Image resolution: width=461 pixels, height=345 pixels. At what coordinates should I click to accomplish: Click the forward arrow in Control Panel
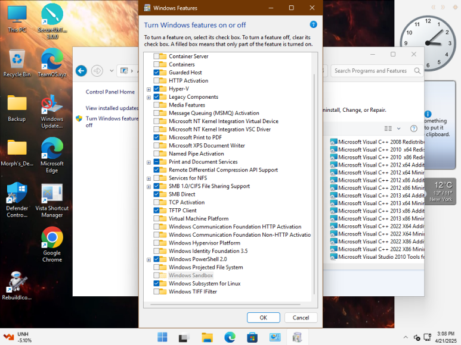(97, 71)
